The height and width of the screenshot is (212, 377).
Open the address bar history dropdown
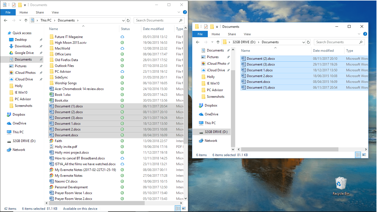(123, 20)
